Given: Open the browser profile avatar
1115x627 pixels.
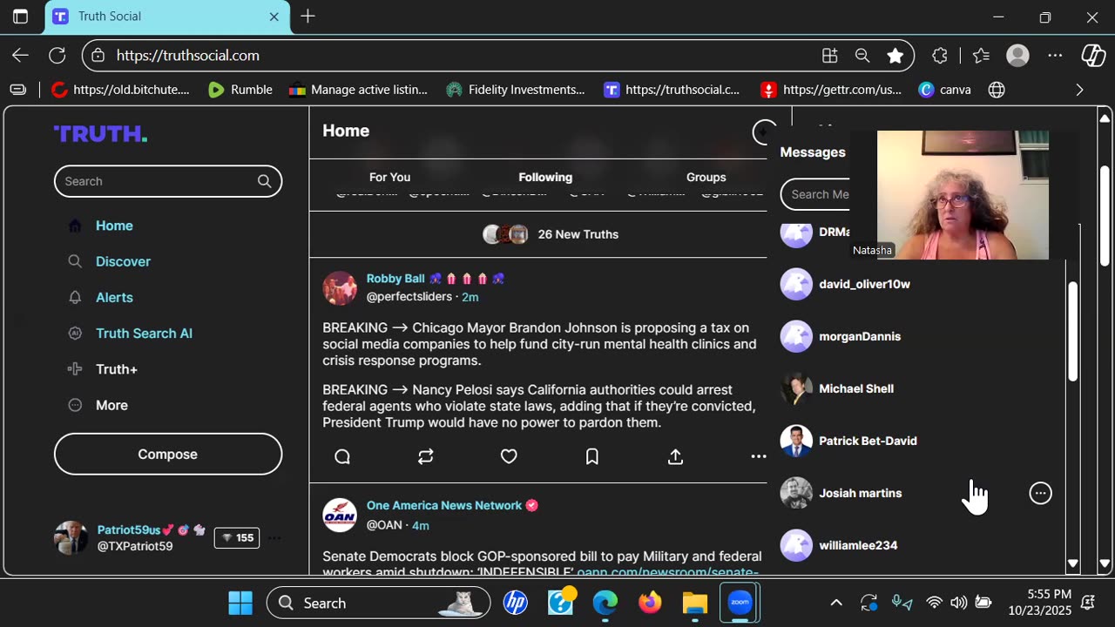Looking at the screenshot, I should [x=1017, y=55].
